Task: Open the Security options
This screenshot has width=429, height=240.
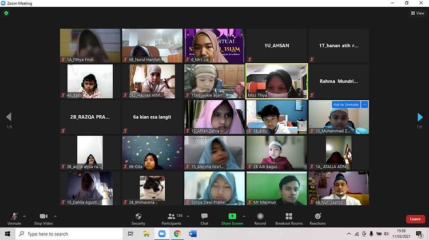Action: pos(138,218)
